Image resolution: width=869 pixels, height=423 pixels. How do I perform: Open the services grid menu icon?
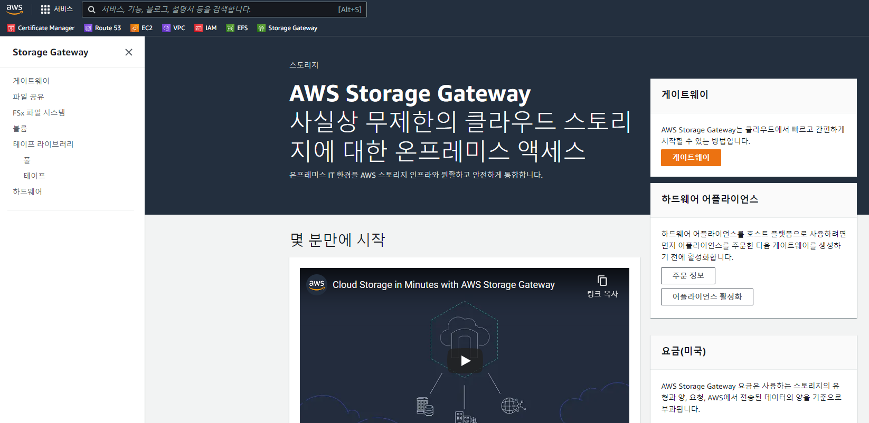[x=45, y=9]
